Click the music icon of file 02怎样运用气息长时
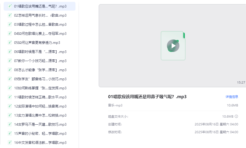The image size is (246, 148). pyautogui.click(x=10, y=15)
